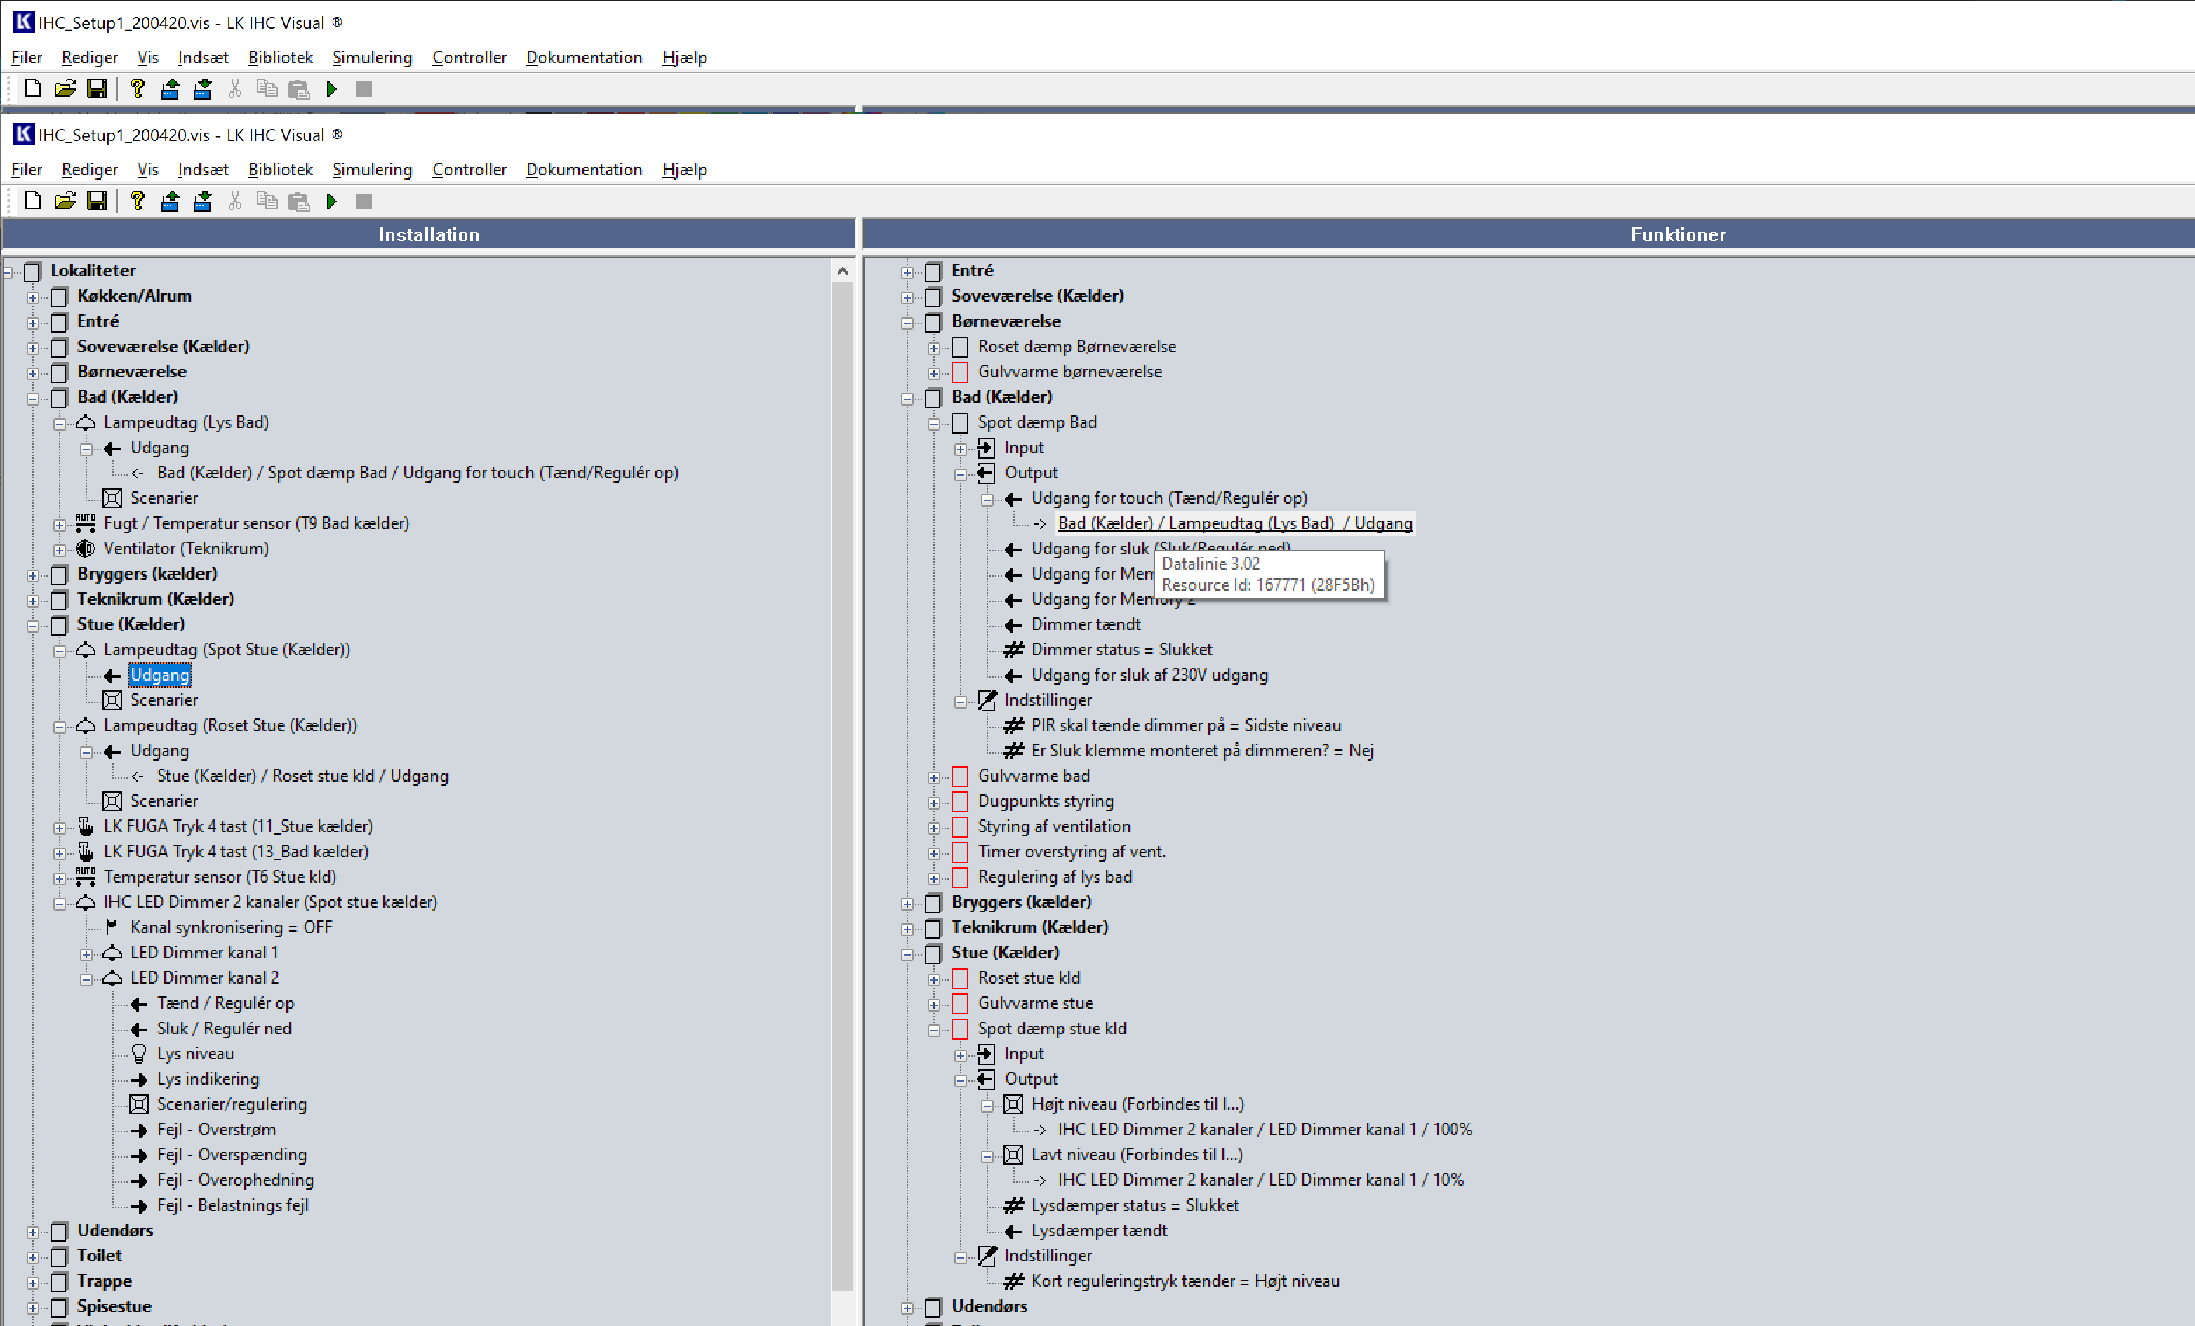The width and height of the screenshot is (2195, 1326).
Task: Expand the Bryggers (kælder) node in Installation
Action: [33, 575]
